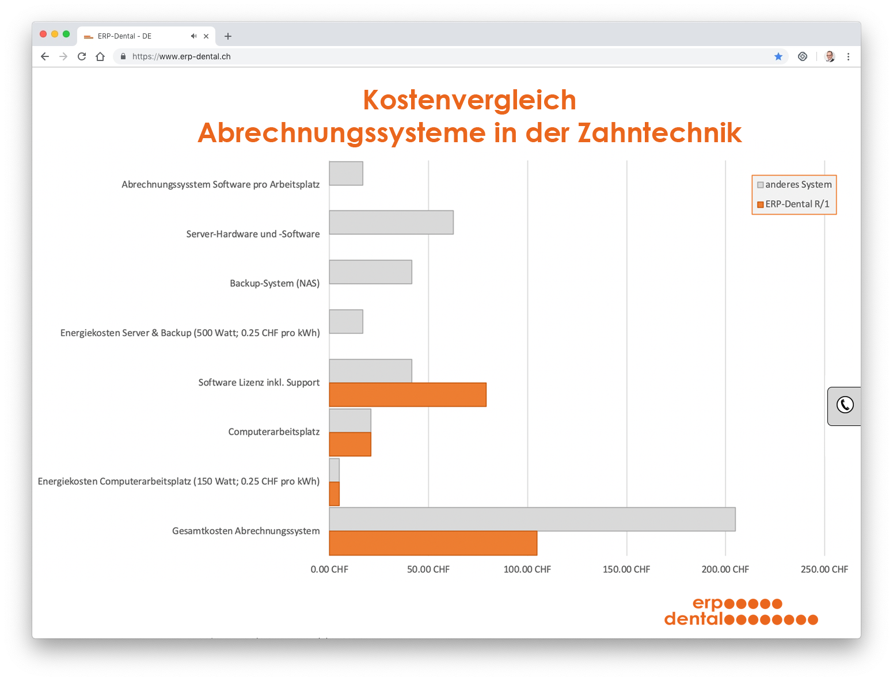893x681 pixels.
Task: Click the erp dental logo
Action: click(x=741, y=611)
